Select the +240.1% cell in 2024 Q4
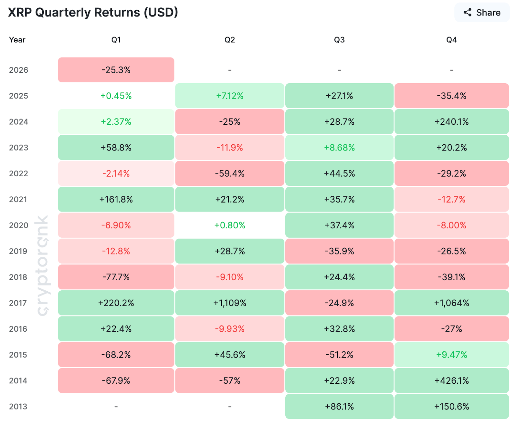 tap(452, 122)
